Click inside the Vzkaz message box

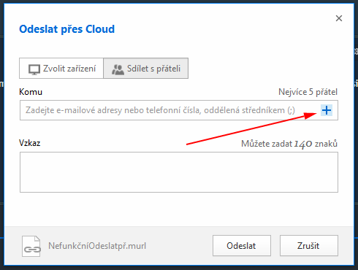coord(179,172)
